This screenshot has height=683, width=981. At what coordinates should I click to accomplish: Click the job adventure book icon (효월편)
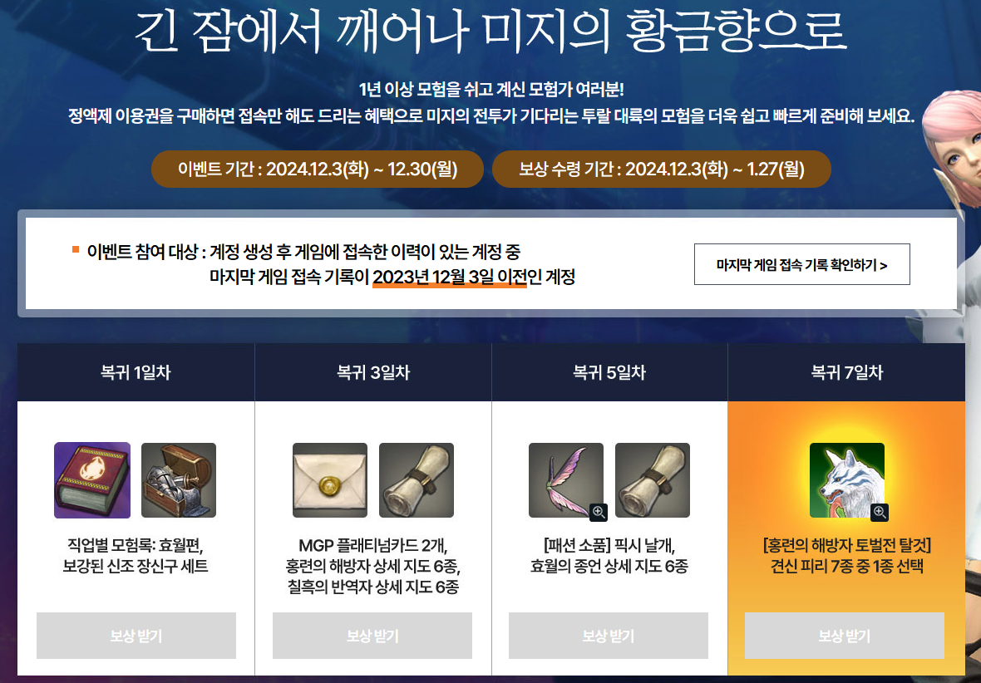coord(92,480)
